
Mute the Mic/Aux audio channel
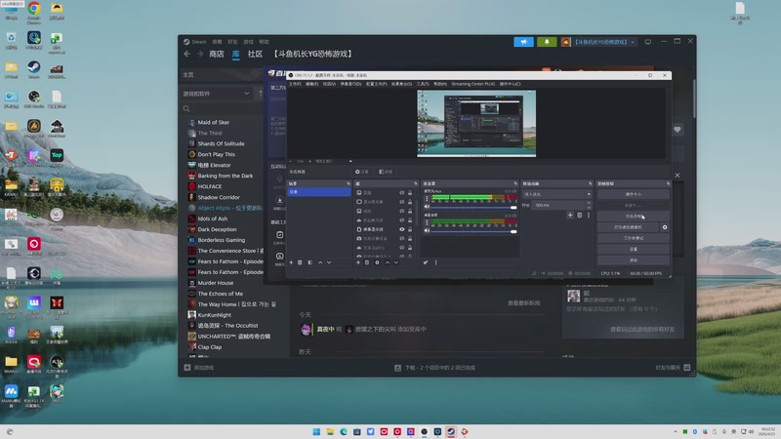tap(427, 207)
